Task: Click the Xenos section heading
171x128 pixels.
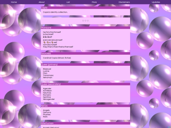Action: pos(44,106)
